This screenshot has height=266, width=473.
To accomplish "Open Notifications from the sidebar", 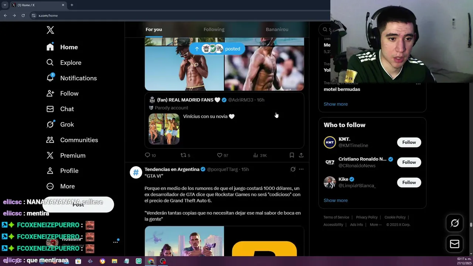I will click(x=71, y=78).
